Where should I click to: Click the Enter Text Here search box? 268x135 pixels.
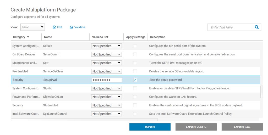230,27
